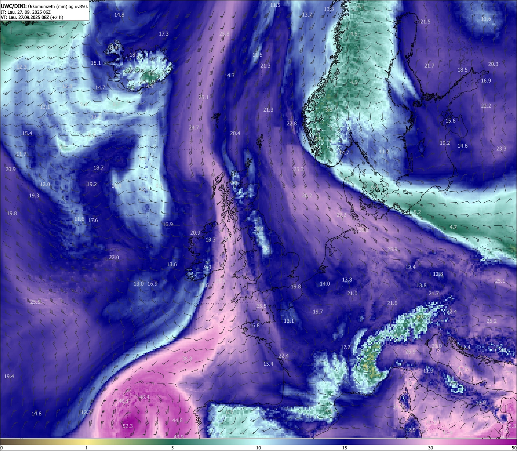Click the 22.0 value label

[x=114, y=257]
